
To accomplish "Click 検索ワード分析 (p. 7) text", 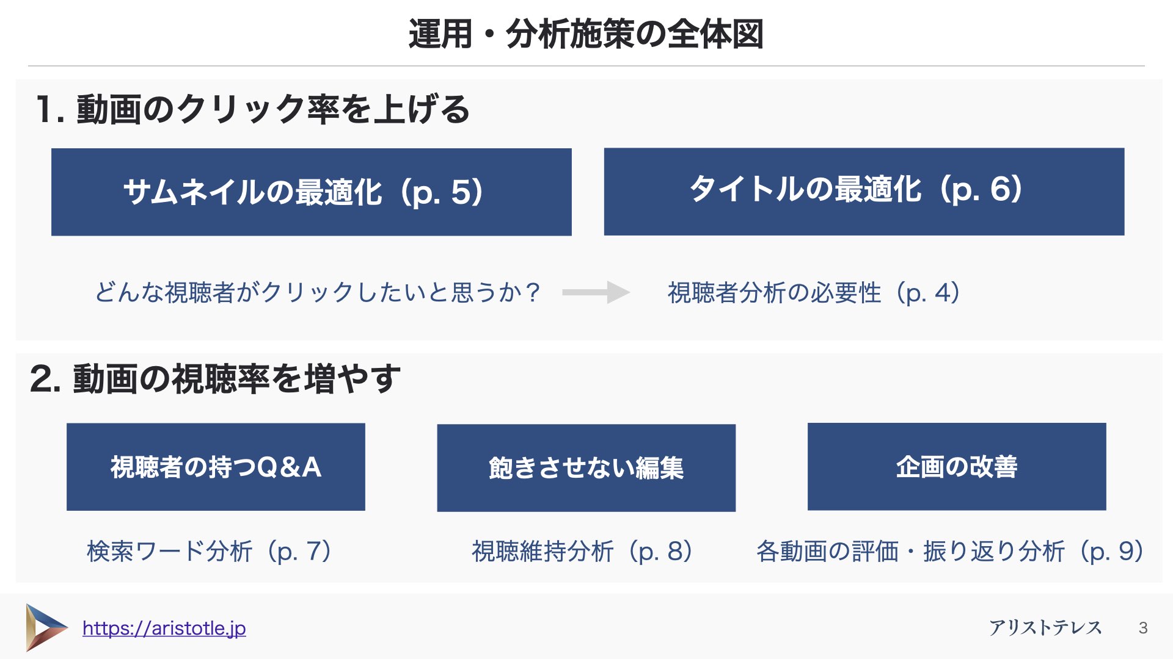I will [210, 551].
